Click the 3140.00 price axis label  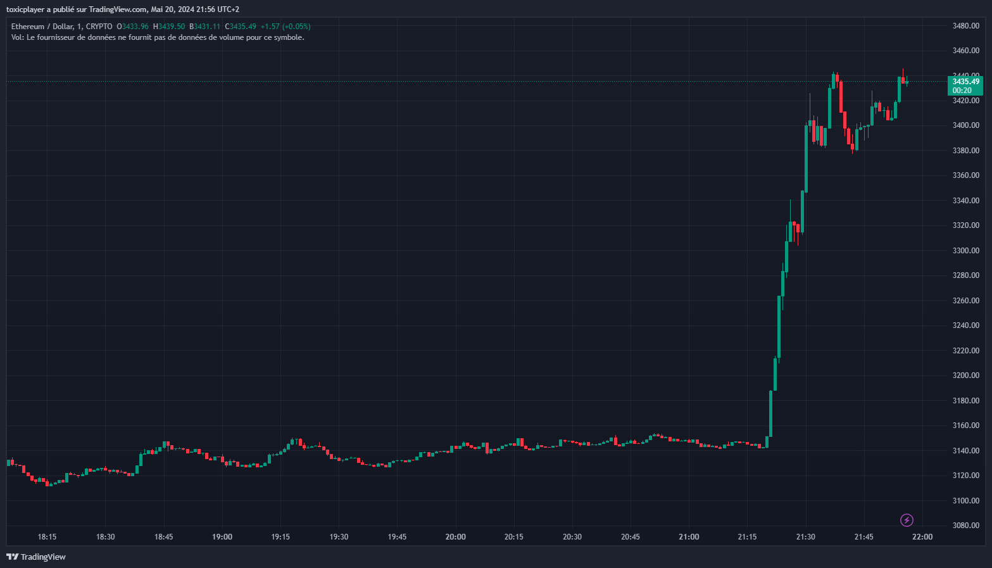click(x=965, y=451)
